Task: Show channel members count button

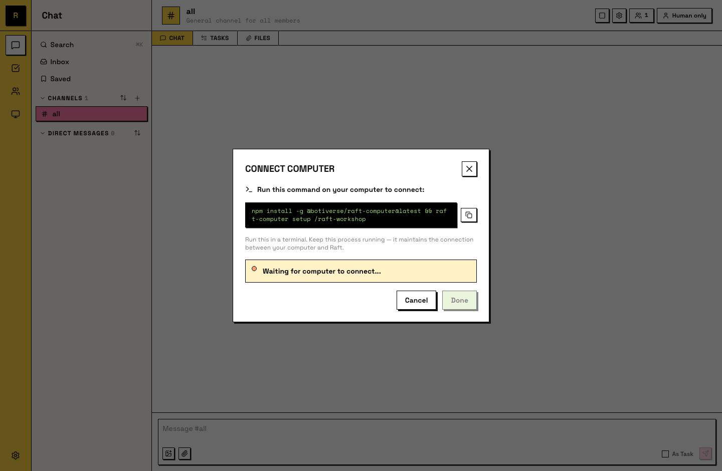Action: pyautogui.click(x=641, y=16)
